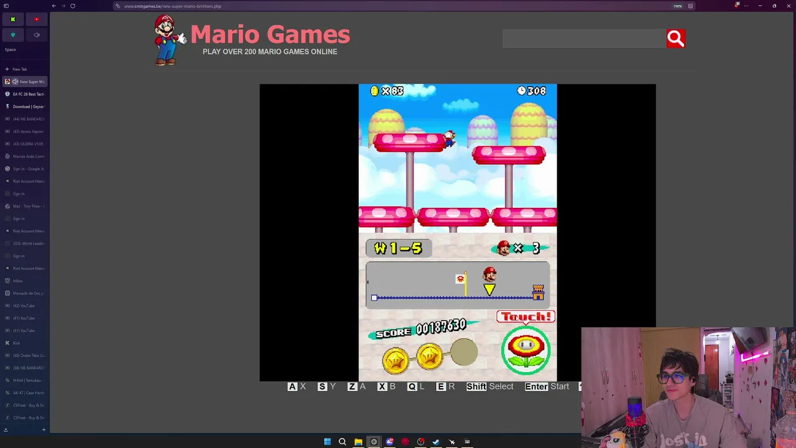Switch to Mercado de Oro tab
The height and width of the screenshot is (448, 796).
(x=24, y=293)
